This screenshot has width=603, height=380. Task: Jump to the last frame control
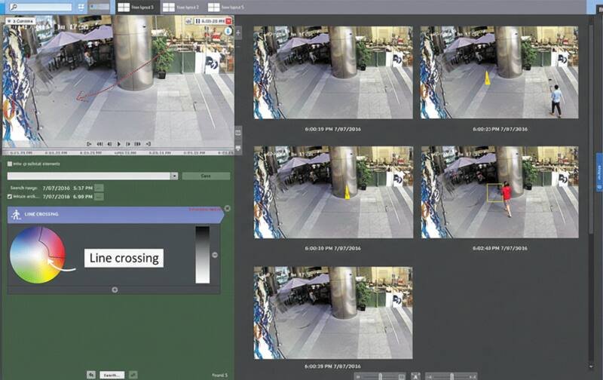pos(148,144)
